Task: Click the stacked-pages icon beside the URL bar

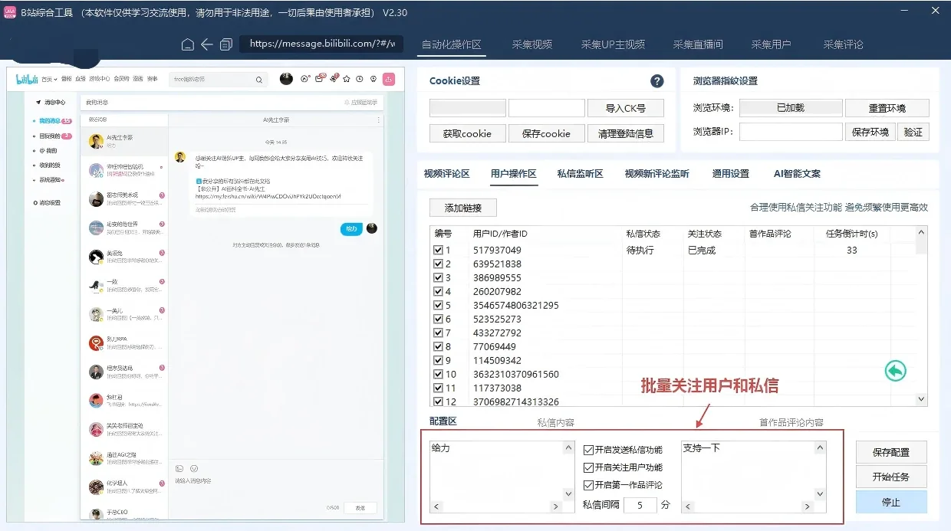Action: pos(225,44)
